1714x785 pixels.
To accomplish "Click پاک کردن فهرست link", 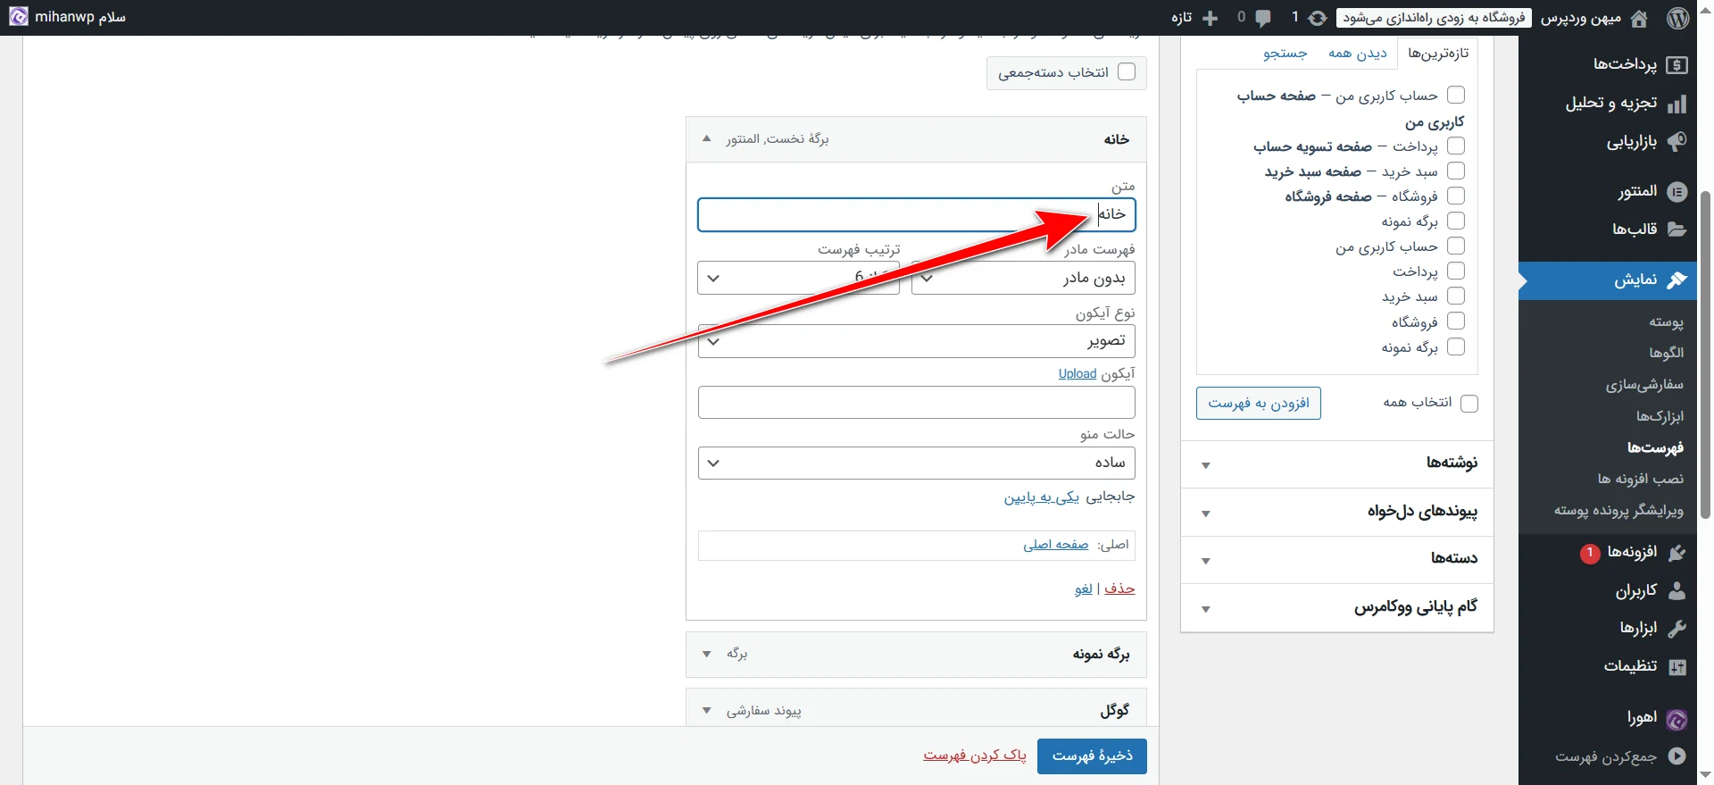I will [975, 756].
